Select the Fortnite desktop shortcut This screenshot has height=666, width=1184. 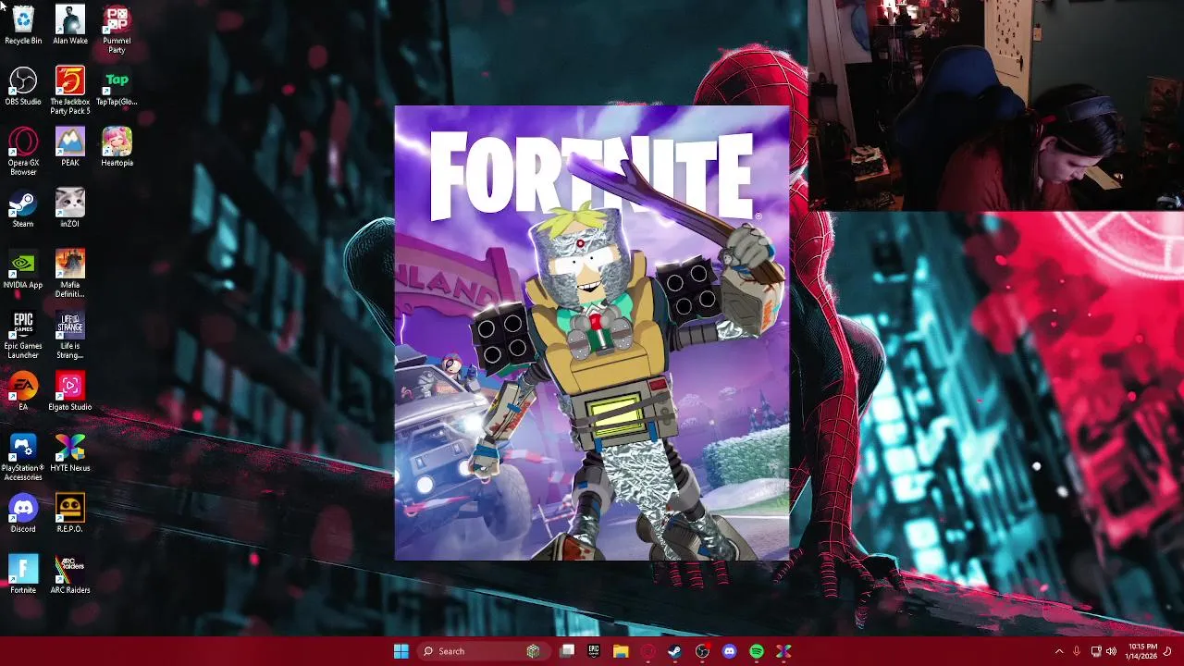(23, 574)
